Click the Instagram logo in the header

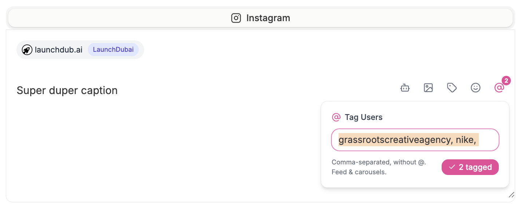[x=236, y=17]
